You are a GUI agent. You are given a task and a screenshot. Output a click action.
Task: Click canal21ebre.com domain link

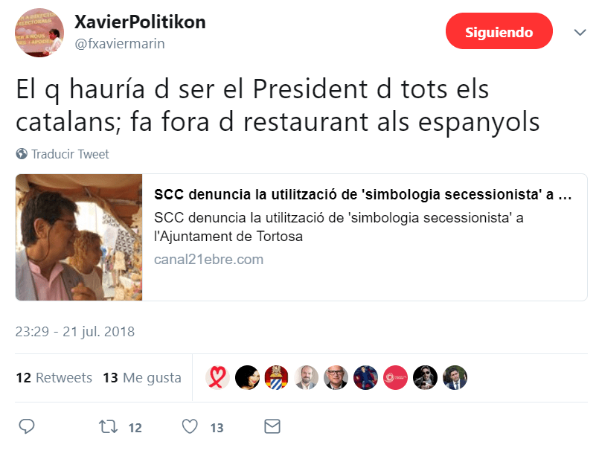coord(208,260)
